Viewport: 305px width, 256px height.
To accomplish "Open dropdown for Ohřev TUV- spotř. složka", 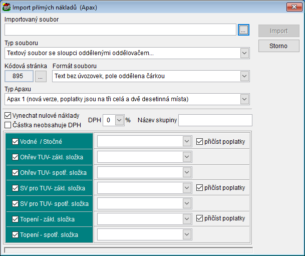I will (x=186, y=172).
